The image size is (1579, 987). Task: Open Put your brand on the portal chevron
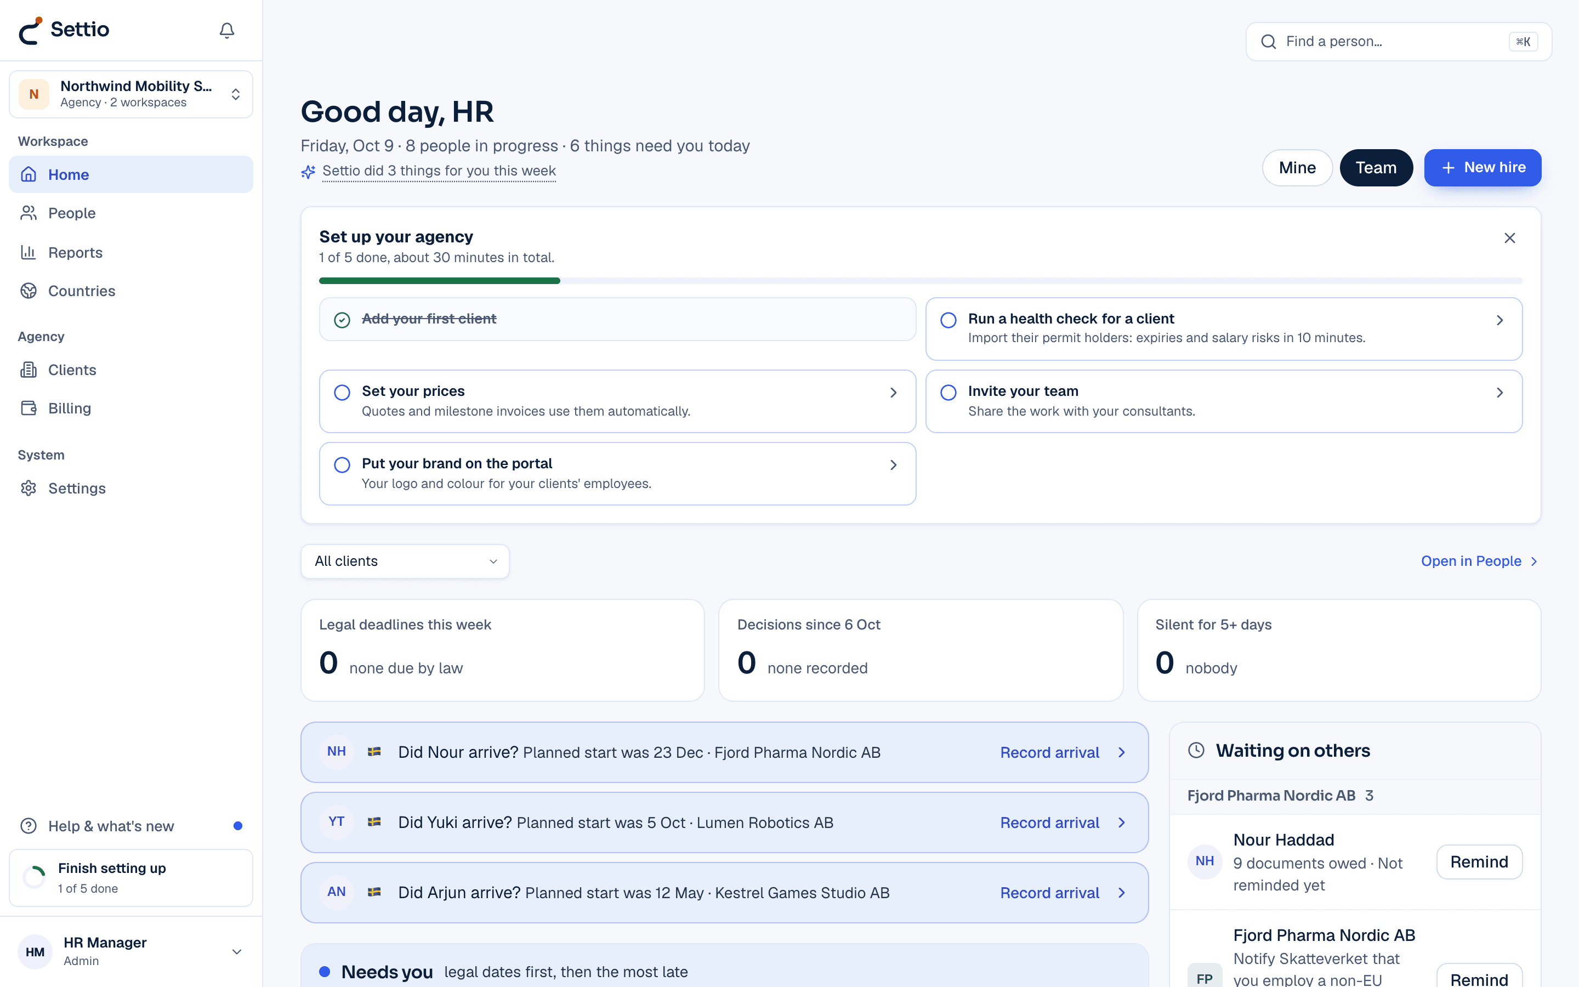(893, 465)
